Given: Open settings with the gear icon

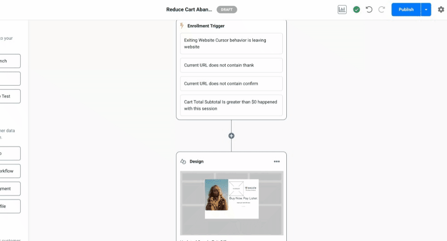Looking at the screenshot, I should coord(441,9).
